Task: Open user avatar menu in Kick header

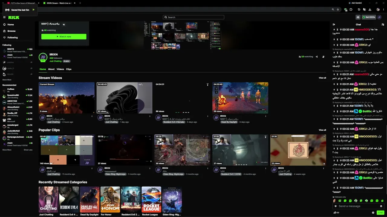Action: click(379, 17)
